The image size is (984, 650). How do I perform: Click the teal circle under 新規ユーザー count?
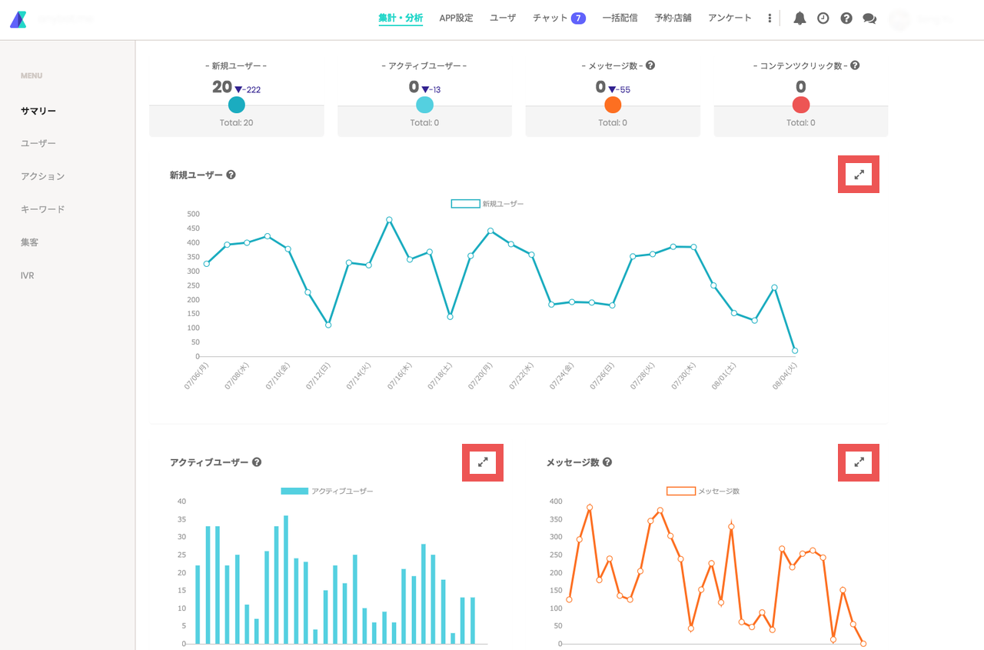click(x=237, y=105)
